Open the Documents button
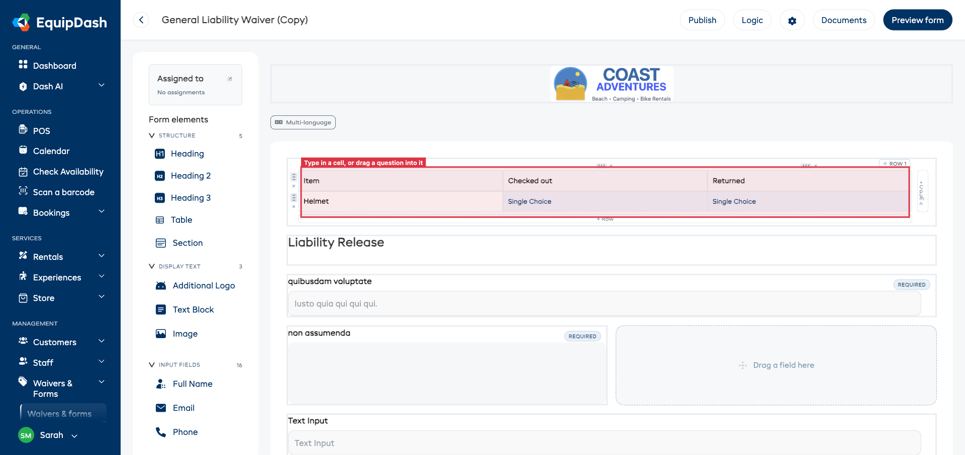This screenshot has height=455, width=965. point(843,20)
